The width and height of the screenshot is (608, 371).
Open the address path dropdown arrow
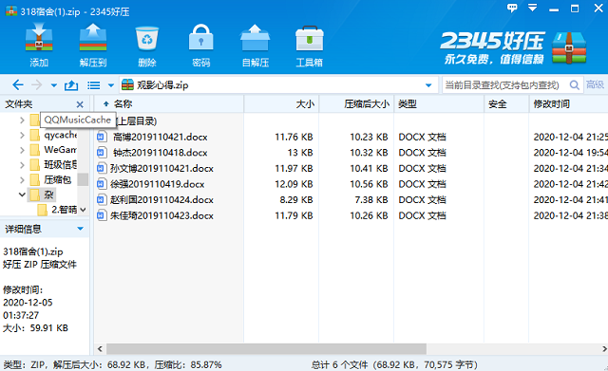(428, 85)
